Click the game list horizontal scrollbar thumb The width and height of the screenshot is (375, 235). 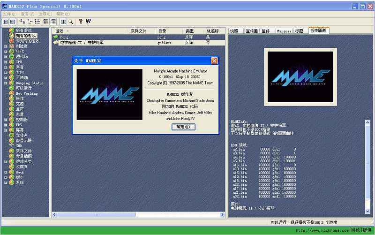coord(97,215)
